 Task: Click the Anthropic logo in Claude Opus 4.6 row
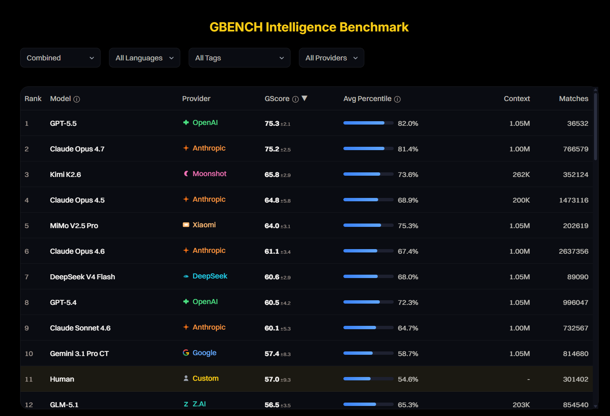(x=186, y=250)
